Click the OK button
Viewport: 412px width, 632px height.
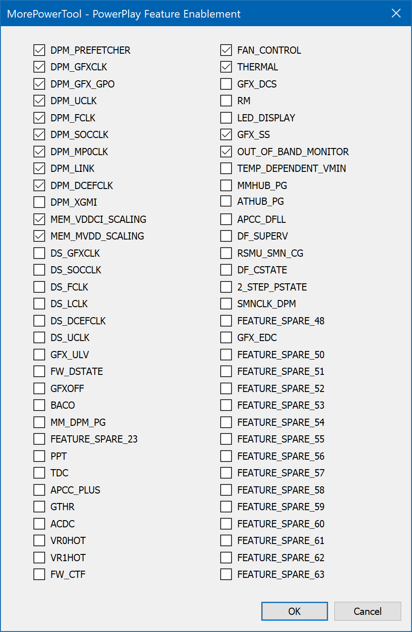pyautogui.click(x=295, y=611)
